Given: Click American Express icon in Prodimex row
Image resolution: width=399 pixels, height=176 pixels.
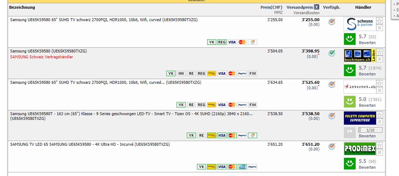Looking at the screenshot, I should pos(242,167).
